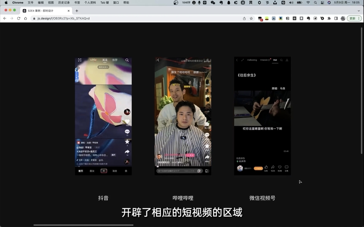Open the Chrome profile avatar

(343, 18)
